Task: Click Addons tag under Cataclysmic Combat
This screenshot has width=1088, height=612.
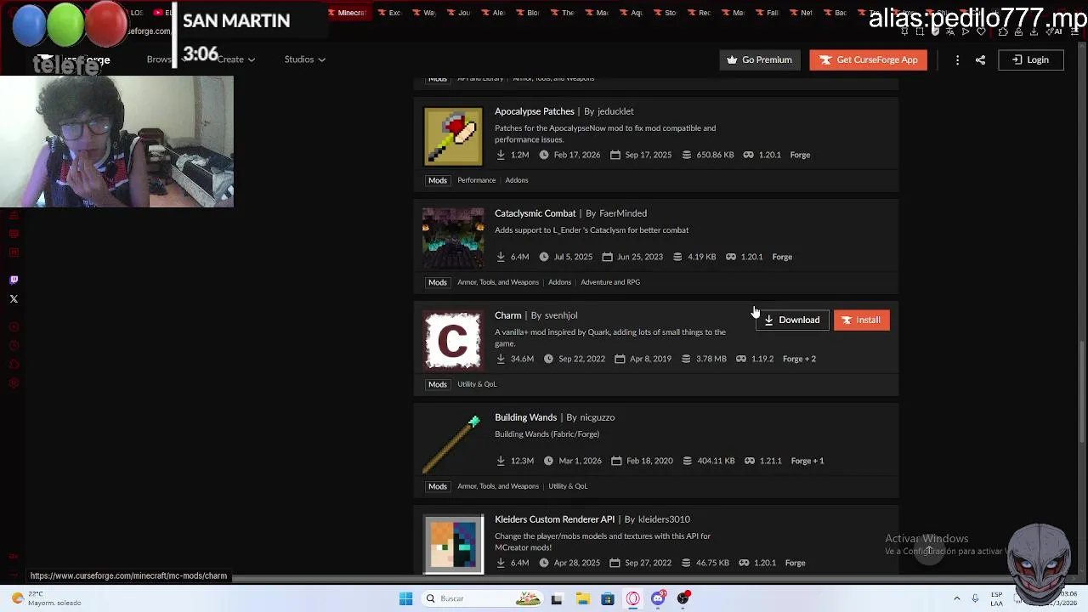Action: pyautogui.click(x=559, y=282)
